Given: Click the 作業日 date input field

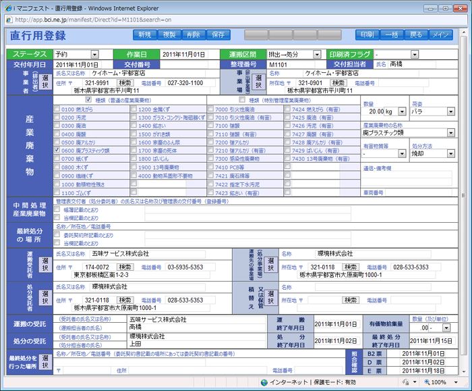Looking at the screenshot, I should (x=183, y=54).
